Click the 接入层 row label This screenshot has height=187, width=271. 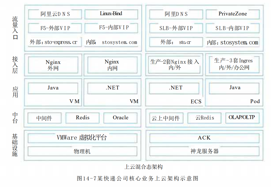click(15, 65)
